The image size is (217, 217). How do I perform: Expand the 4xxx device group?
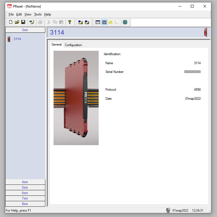(x=25, y=182)
